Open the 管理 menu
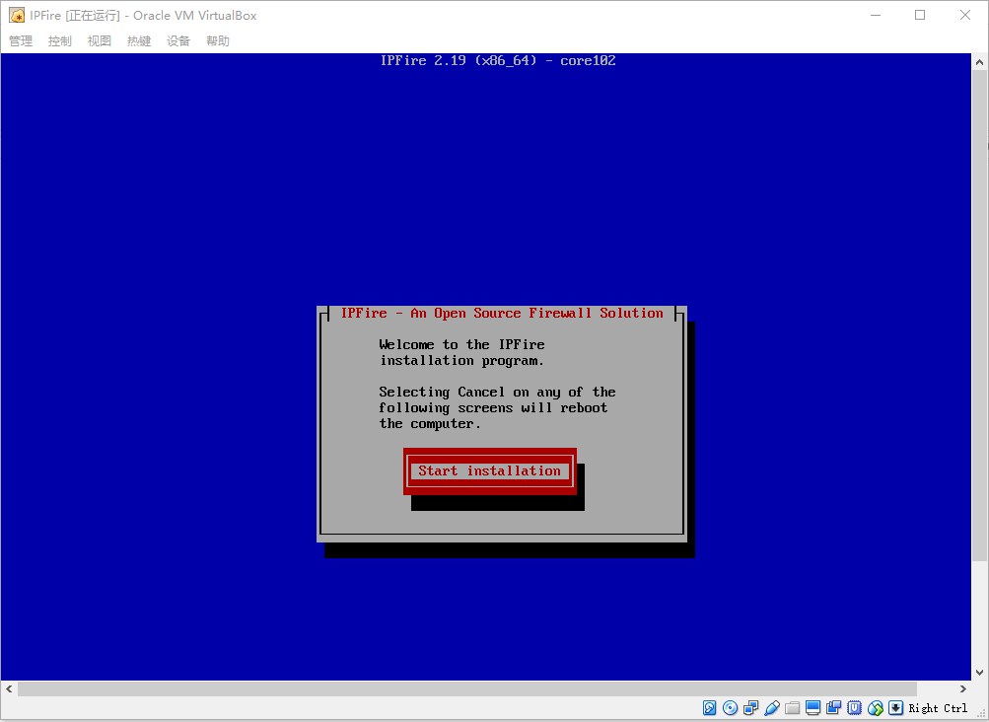This screenshot has height=722, width=989. [20, 41]
